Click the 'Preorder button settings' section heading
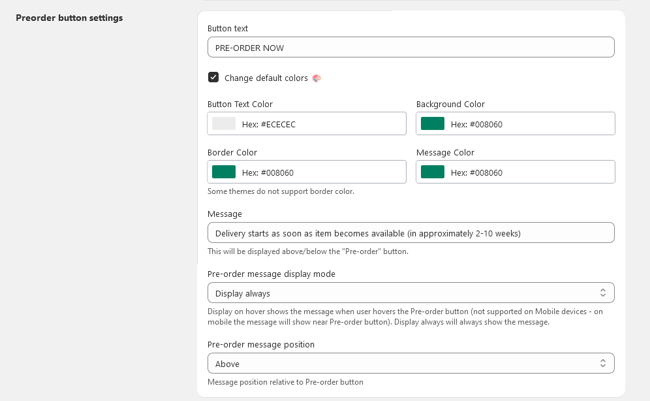This screenshot has height=401, width=650. [69, 18]
